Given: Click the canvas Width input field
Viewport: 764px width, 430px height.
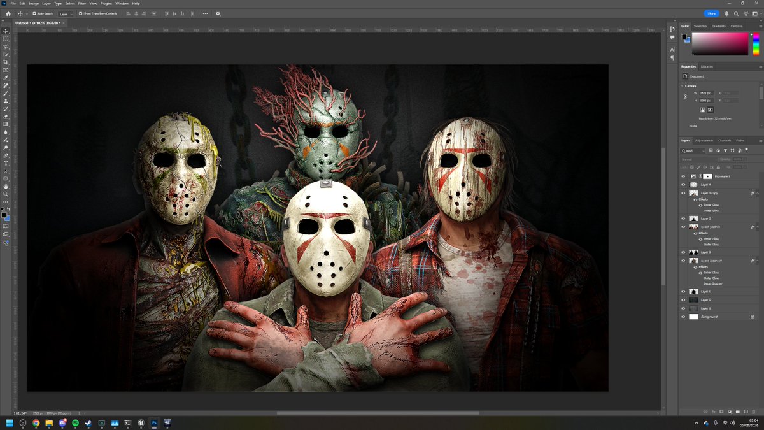Looking at the screenshot, I should [x=708, y=93].
